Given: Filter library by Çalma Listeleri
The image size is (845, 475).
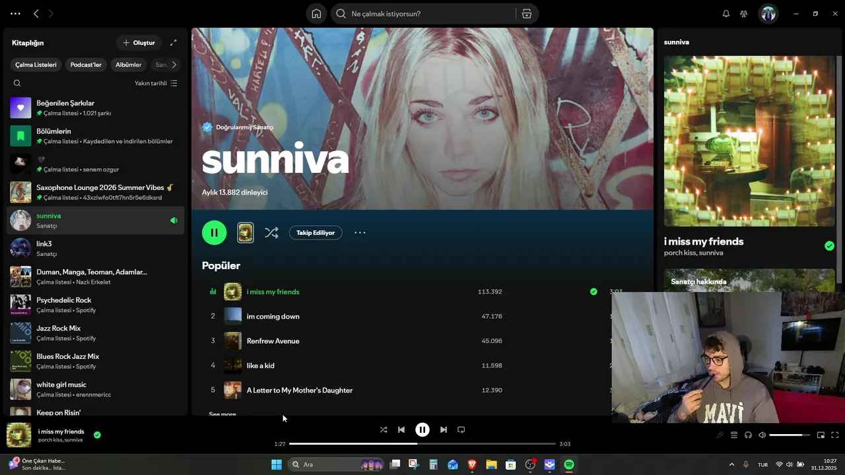Looking at the screenshot, I should [x=36, y=65].
